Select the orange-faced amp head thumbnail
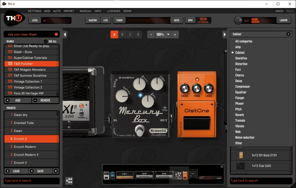 (x=125, y=175)
